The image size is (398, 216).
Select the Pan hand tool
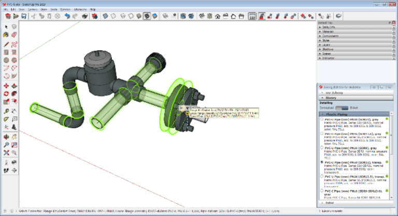[14, 137]
